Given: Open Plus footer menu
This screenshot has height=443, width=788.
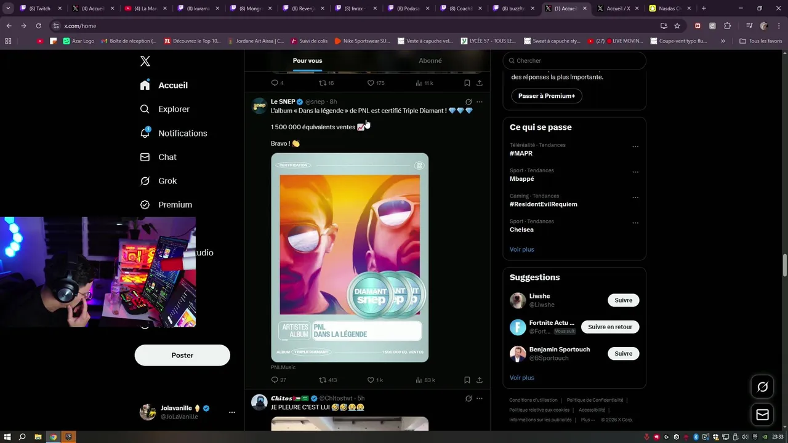Looking at the screenshot, I should 587,420.
